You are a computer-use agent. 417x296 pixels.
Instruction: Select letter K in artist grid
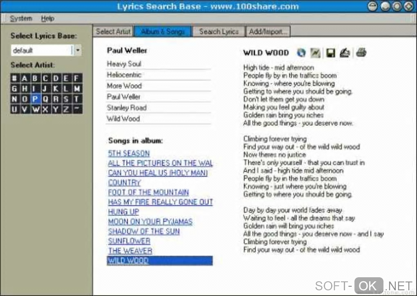tap(56, 88)
